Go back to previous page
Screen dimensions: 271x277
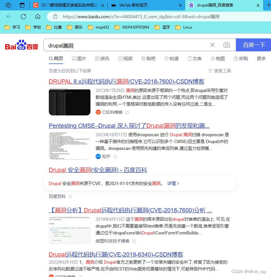coord(9,17)
